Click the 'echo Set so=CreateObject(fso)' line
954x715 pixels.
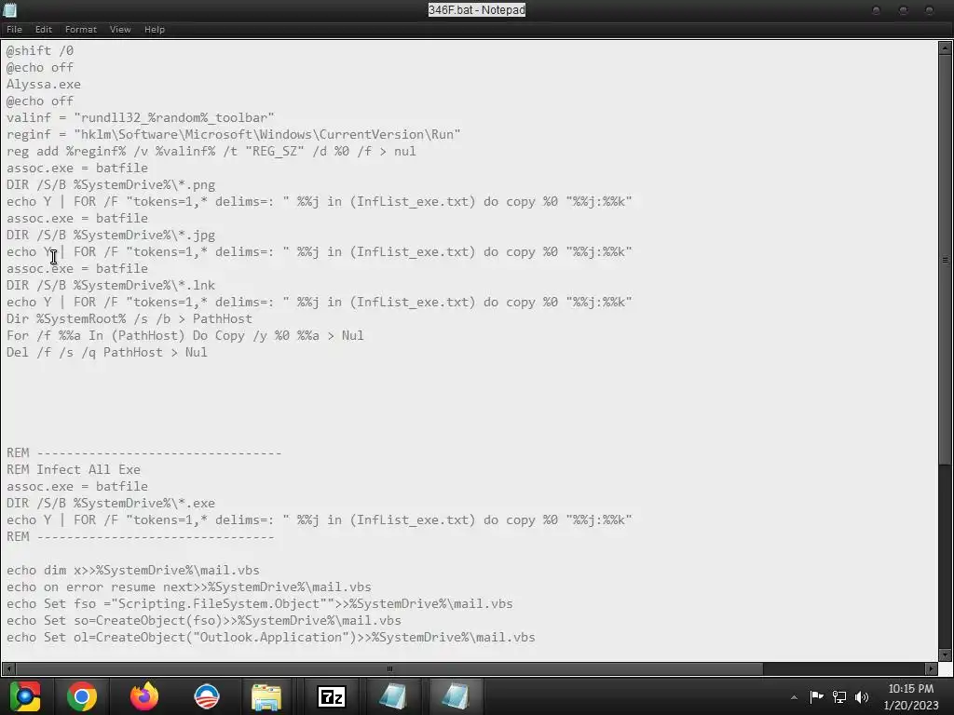coord(204,620)
